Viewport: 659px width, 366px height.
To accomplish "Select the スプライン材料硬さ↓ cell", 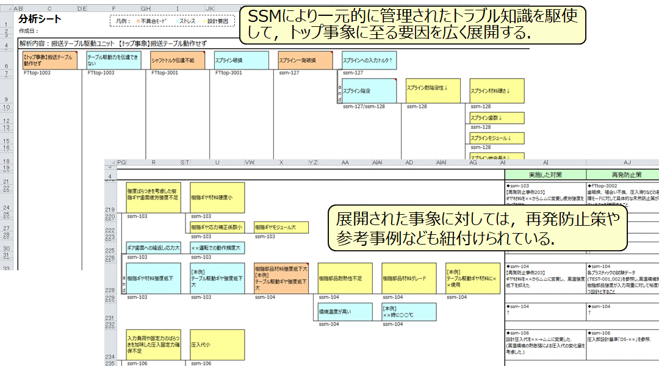I will (x=497, y=91).
